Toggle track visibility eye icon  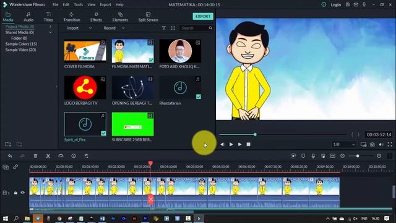tap(23, 193)
